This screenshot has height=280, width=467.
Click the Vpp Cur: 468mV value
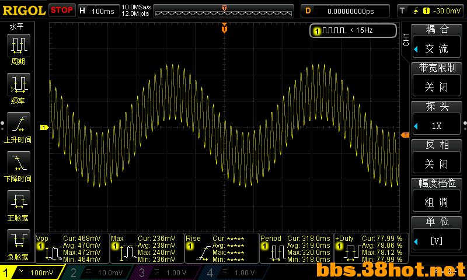coord(82,239)
